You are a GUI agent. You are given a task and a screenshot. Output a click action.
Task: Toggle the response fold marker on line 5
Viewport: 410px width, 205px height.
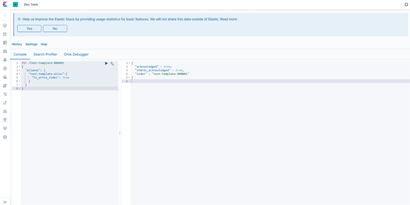(x=129, y=78)
